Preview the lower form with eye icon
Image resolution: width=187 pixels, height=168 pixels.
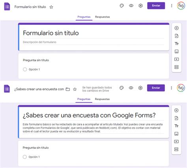pos(131,88)
